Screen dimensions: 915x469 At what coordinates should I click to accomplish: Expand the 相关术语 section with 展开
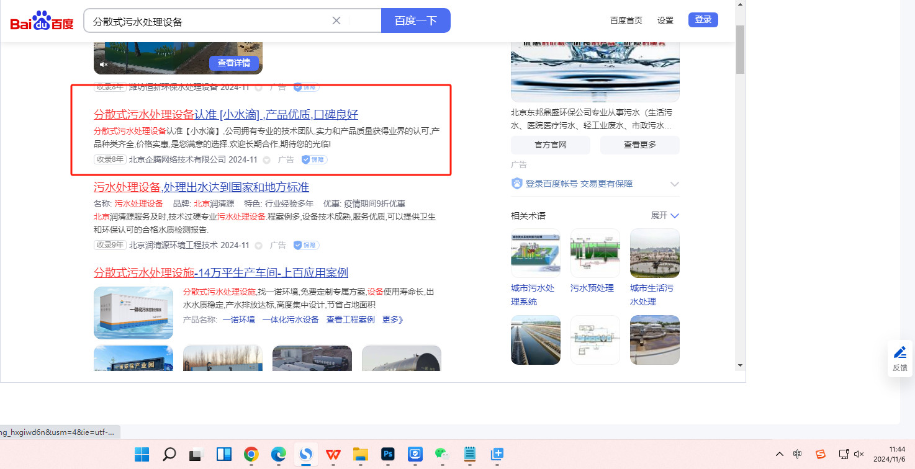pyautogui.click(x=665, y=215)
